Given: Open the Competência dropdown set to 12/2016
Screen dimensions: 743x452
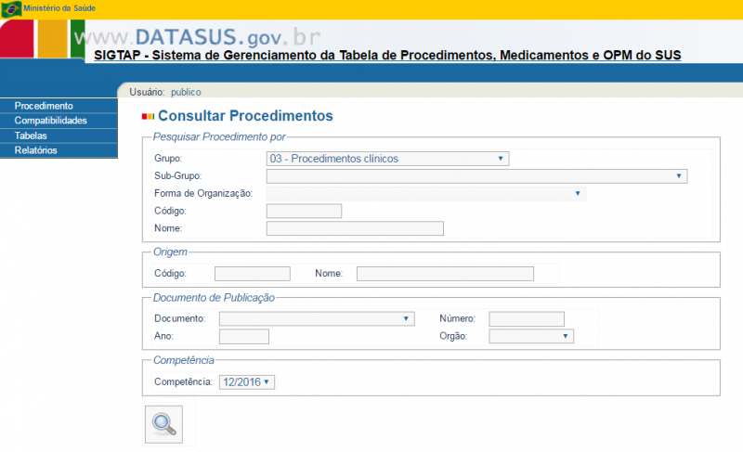Looking at the screenshot, I should pos(247,382).
